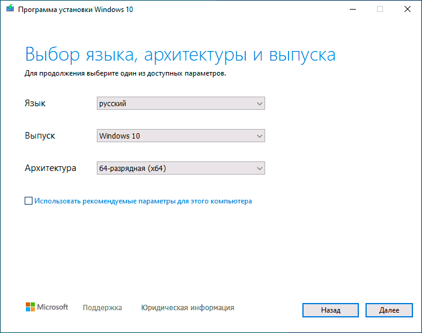Click the Microsoft wordmark text
This screenshot has height=333, width=422.
[53, 307]
